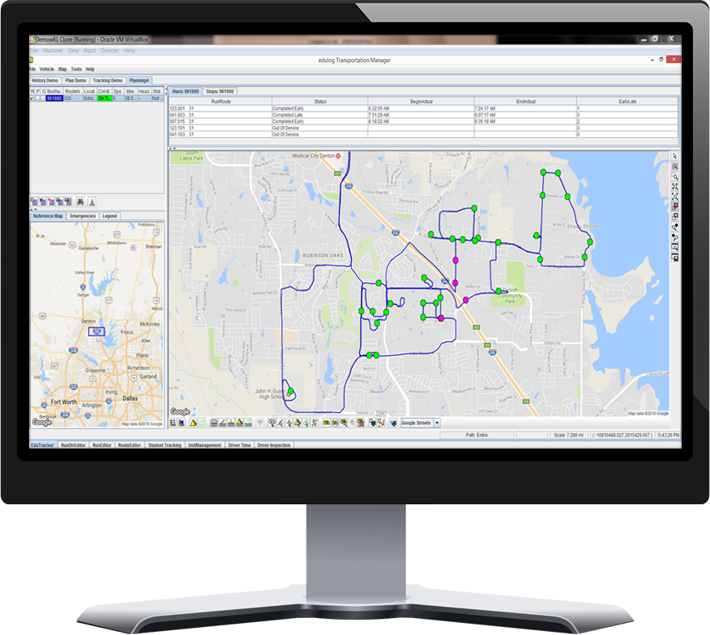The width and height of the screenshot is (710, 635).
Task: Sort by the BeginActual column header
Action: tap(421, 102)
